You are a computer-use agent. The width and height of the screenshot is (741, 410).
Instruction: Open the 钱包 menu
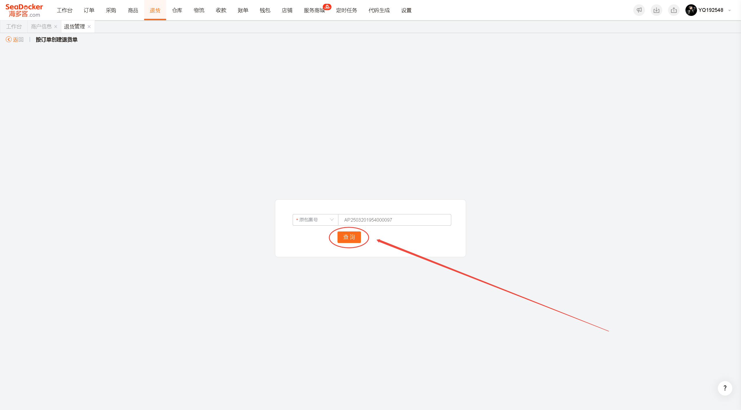[265, 10]
